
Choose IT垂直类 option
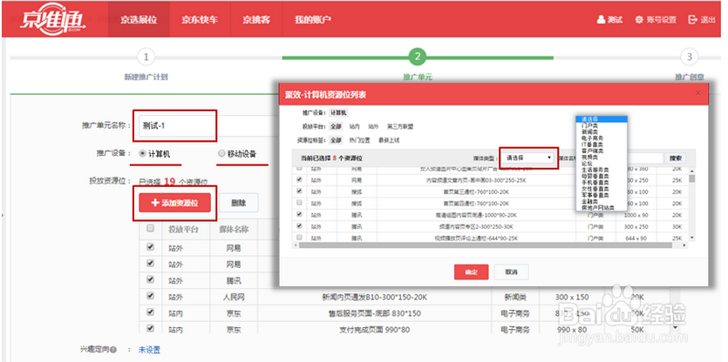[x=602, y=144]
